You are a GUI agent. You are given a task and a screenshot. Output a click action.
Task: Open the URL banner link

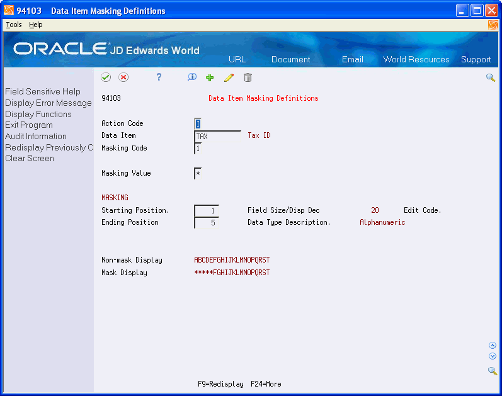(x=237, y=59)
